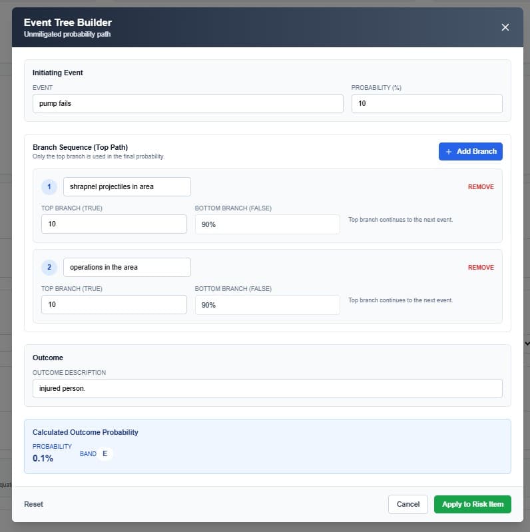Click the branch 2 number badge

[x=49, y=268]
